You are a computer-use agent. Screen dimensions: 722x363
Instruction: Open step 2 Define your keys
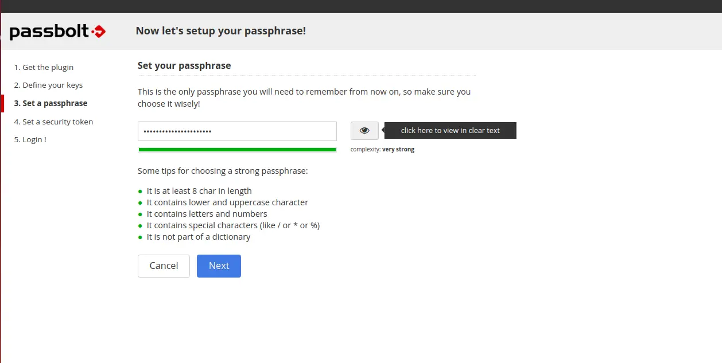pyautogui.click(x=48, y=85)
